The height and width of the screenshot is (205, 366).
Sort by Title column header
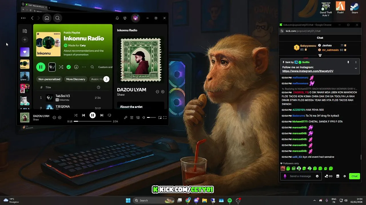48,87
